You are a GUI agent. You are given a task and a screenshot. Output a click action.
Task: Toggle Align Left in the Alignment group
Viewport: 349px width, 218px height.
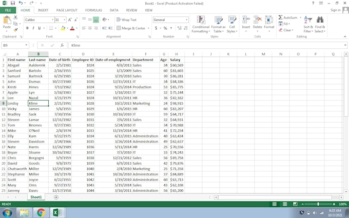84,28
